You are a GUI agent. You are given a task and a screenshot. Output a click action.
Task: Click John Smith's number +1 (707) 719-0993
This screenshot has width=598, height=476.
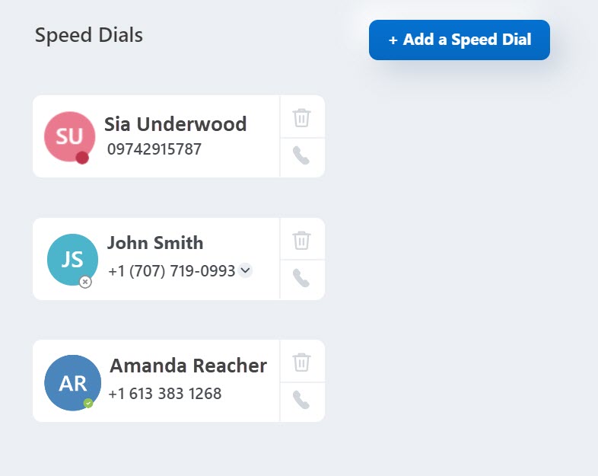pos(172,270)
